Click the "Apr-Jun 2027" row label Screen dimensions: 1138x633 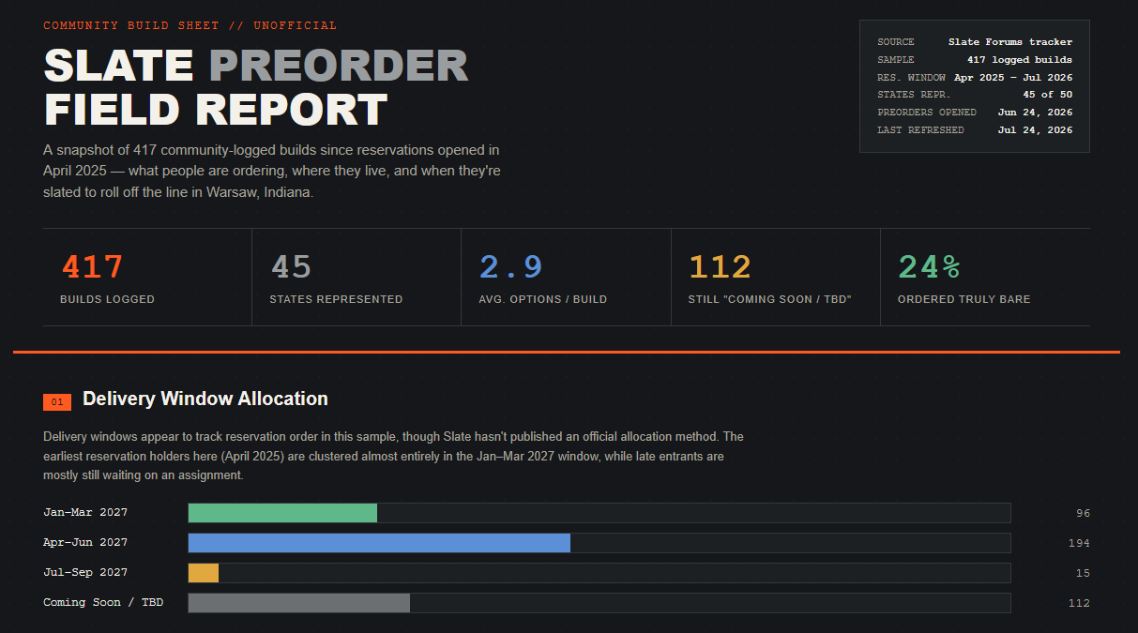tap(85, 543)
